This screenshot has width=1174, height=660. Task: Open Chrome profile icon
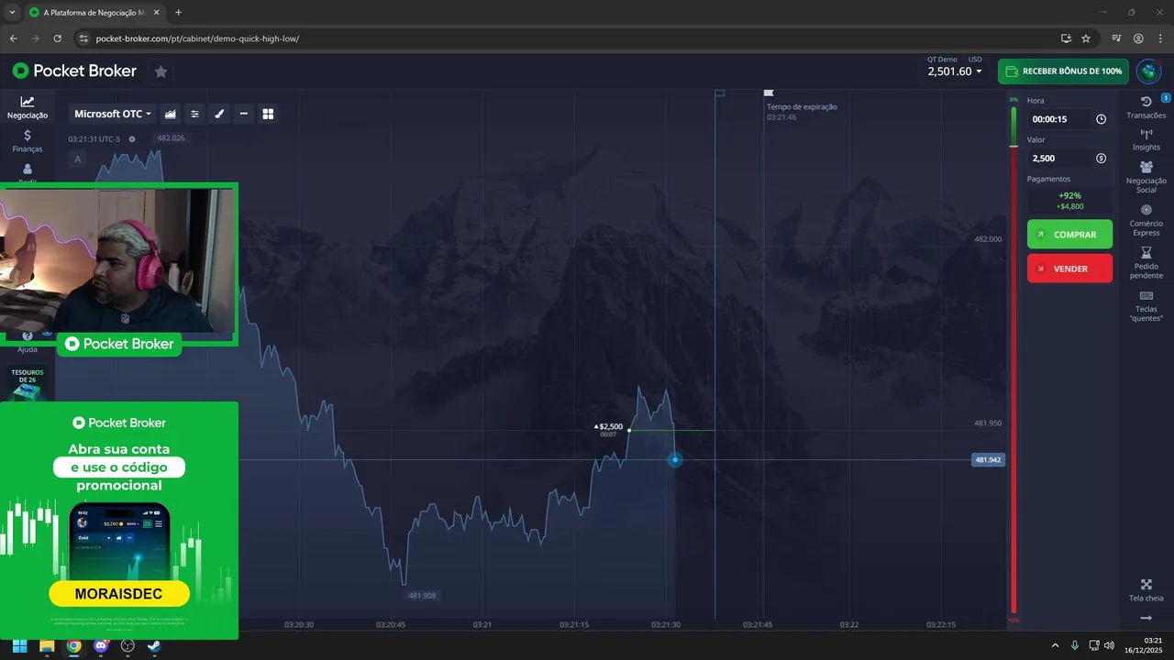pos(1138,38)
